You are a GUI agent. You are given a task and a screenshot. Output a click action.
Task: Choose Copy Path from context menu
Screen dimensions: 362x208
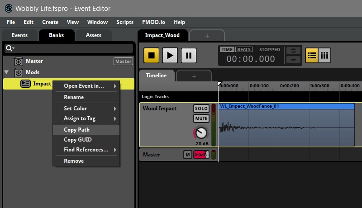[x=86, y=130]
